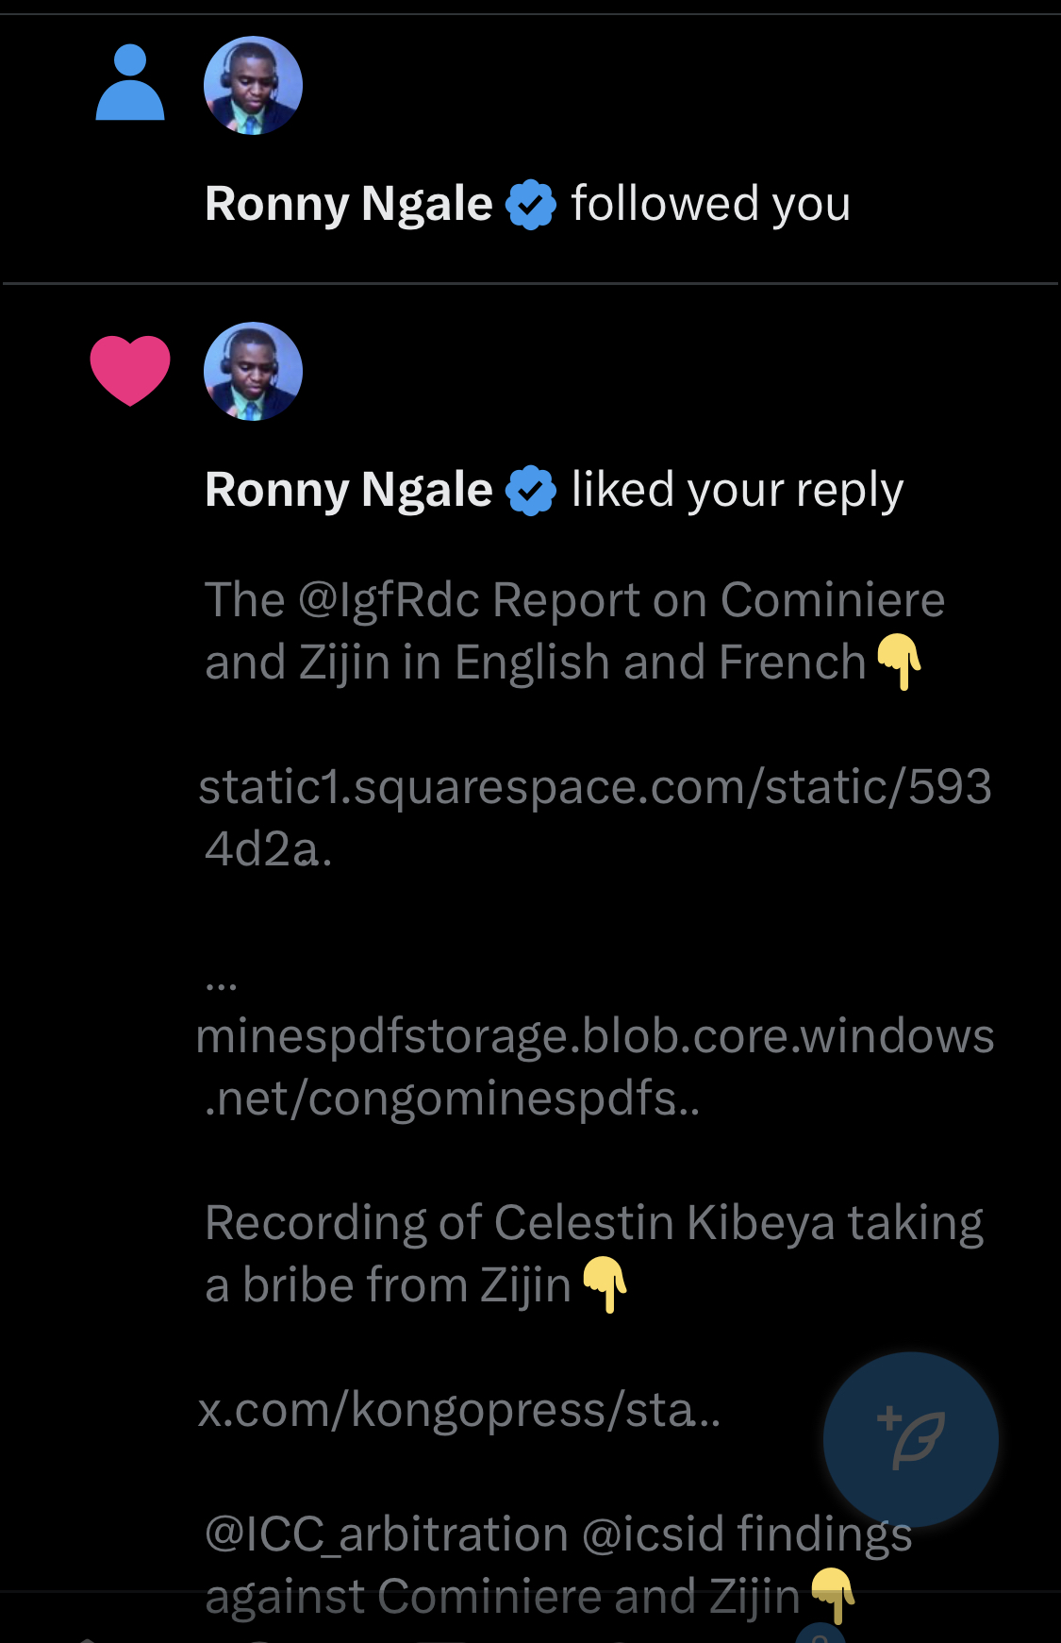Open Ronny Ngale profile from follow notification
The width and height of the screenshot is (1061, 1643).
tap(348, 205)
